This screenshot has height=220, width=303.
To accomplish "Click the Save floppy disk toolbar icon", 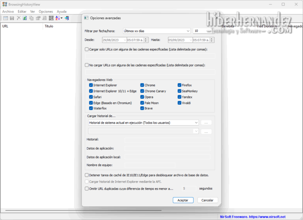I will click(12, 18).
